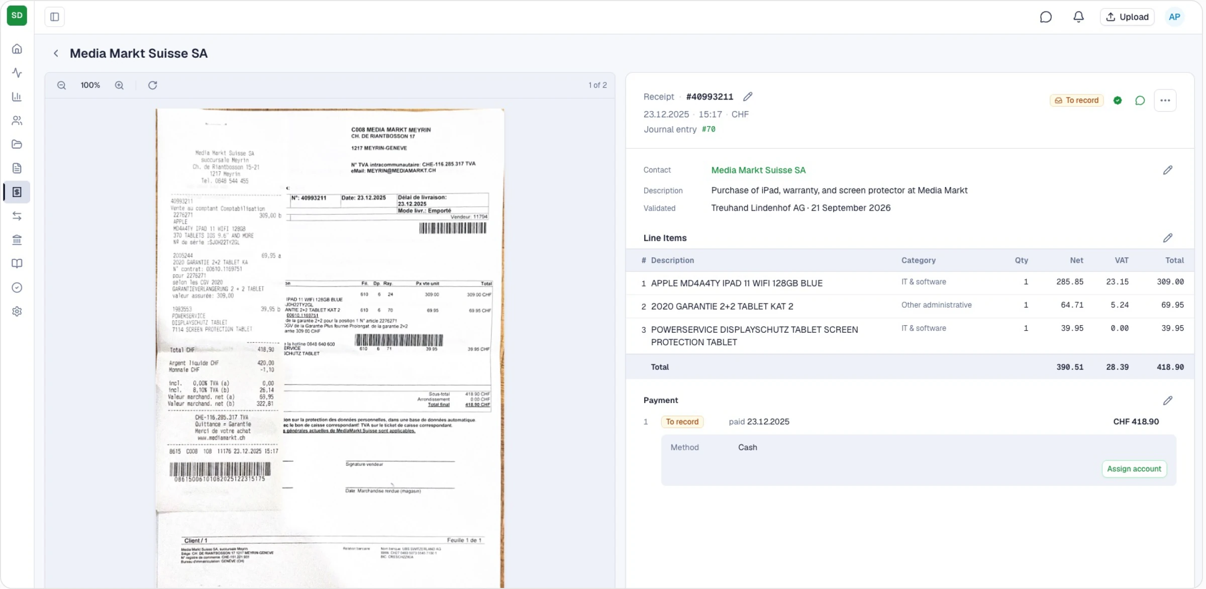Select the POWERSERVICE DISPLAYSCHUTZ line item
The width and height of the screenshot is (1206, 589).
[910, 336]
